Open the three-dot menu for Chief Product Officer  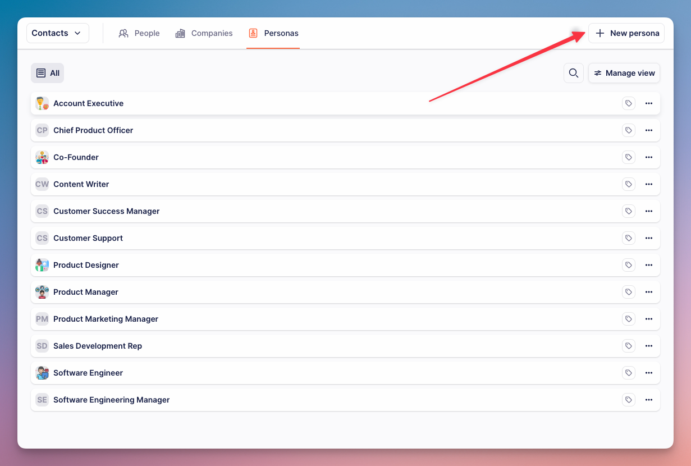tap(648, 130)
